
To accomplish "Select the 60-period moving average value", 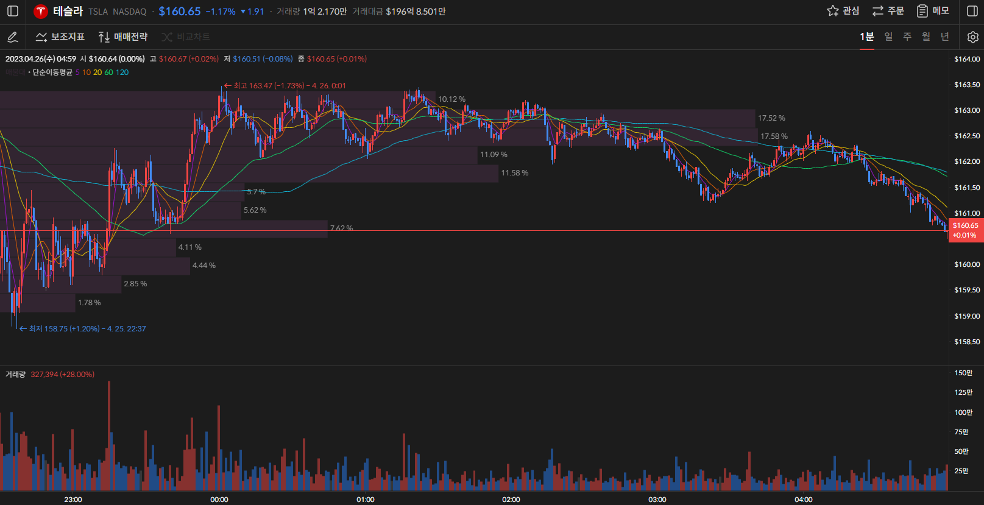I will pos(108,72).
